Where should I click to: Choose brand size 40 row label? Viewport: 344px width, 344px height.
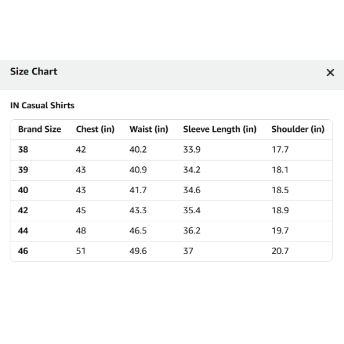(24, 190)
